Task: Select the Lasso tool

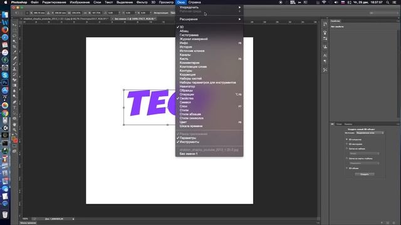Action: pos(14,36)
